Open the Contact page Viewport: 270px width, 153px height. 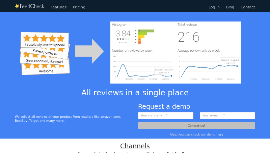[248, 7]
